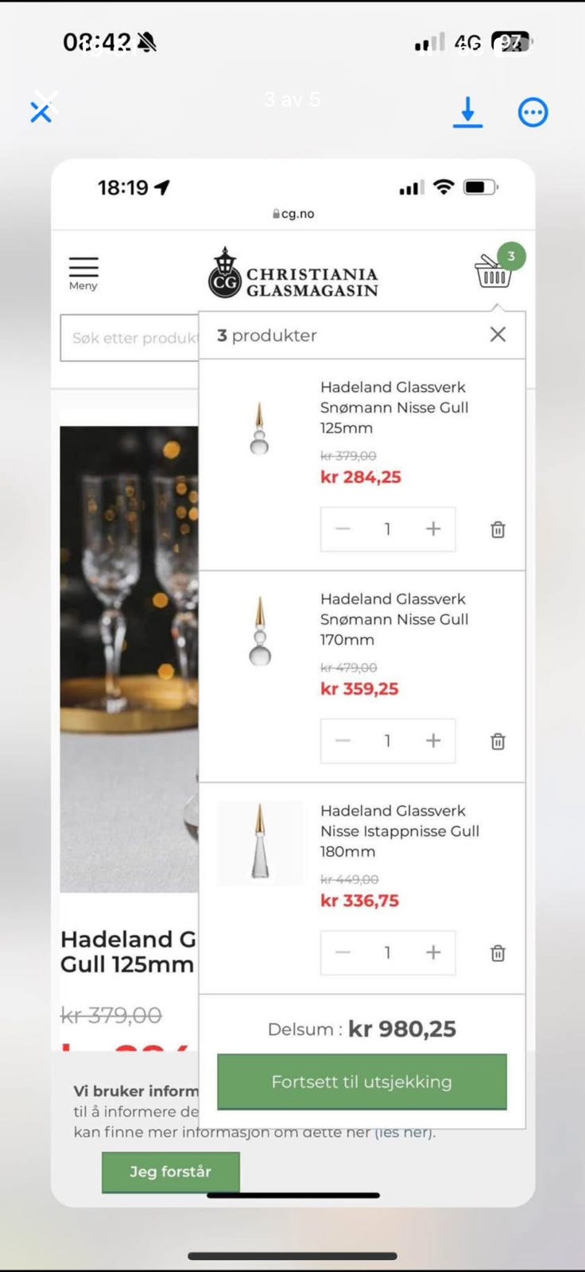Open Christiania Glasmagasin logo homepage
This screenshot has width=585, height=1272.
[293, 273]
